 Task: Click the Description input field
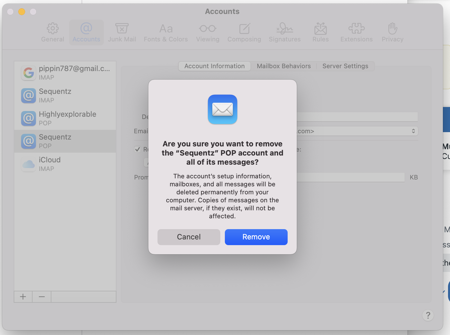point(357,117)
